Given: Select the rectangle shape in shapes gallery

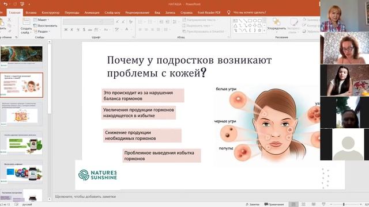Looking at the screenshot, I should click(x=250, y=21).
